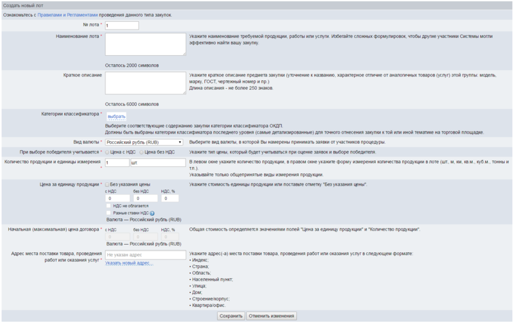Image resolution: width=514 pixels, height=323 pixels.
Task: Tick the Разные ставки НДС checkbox
Action: coord(108,213)
